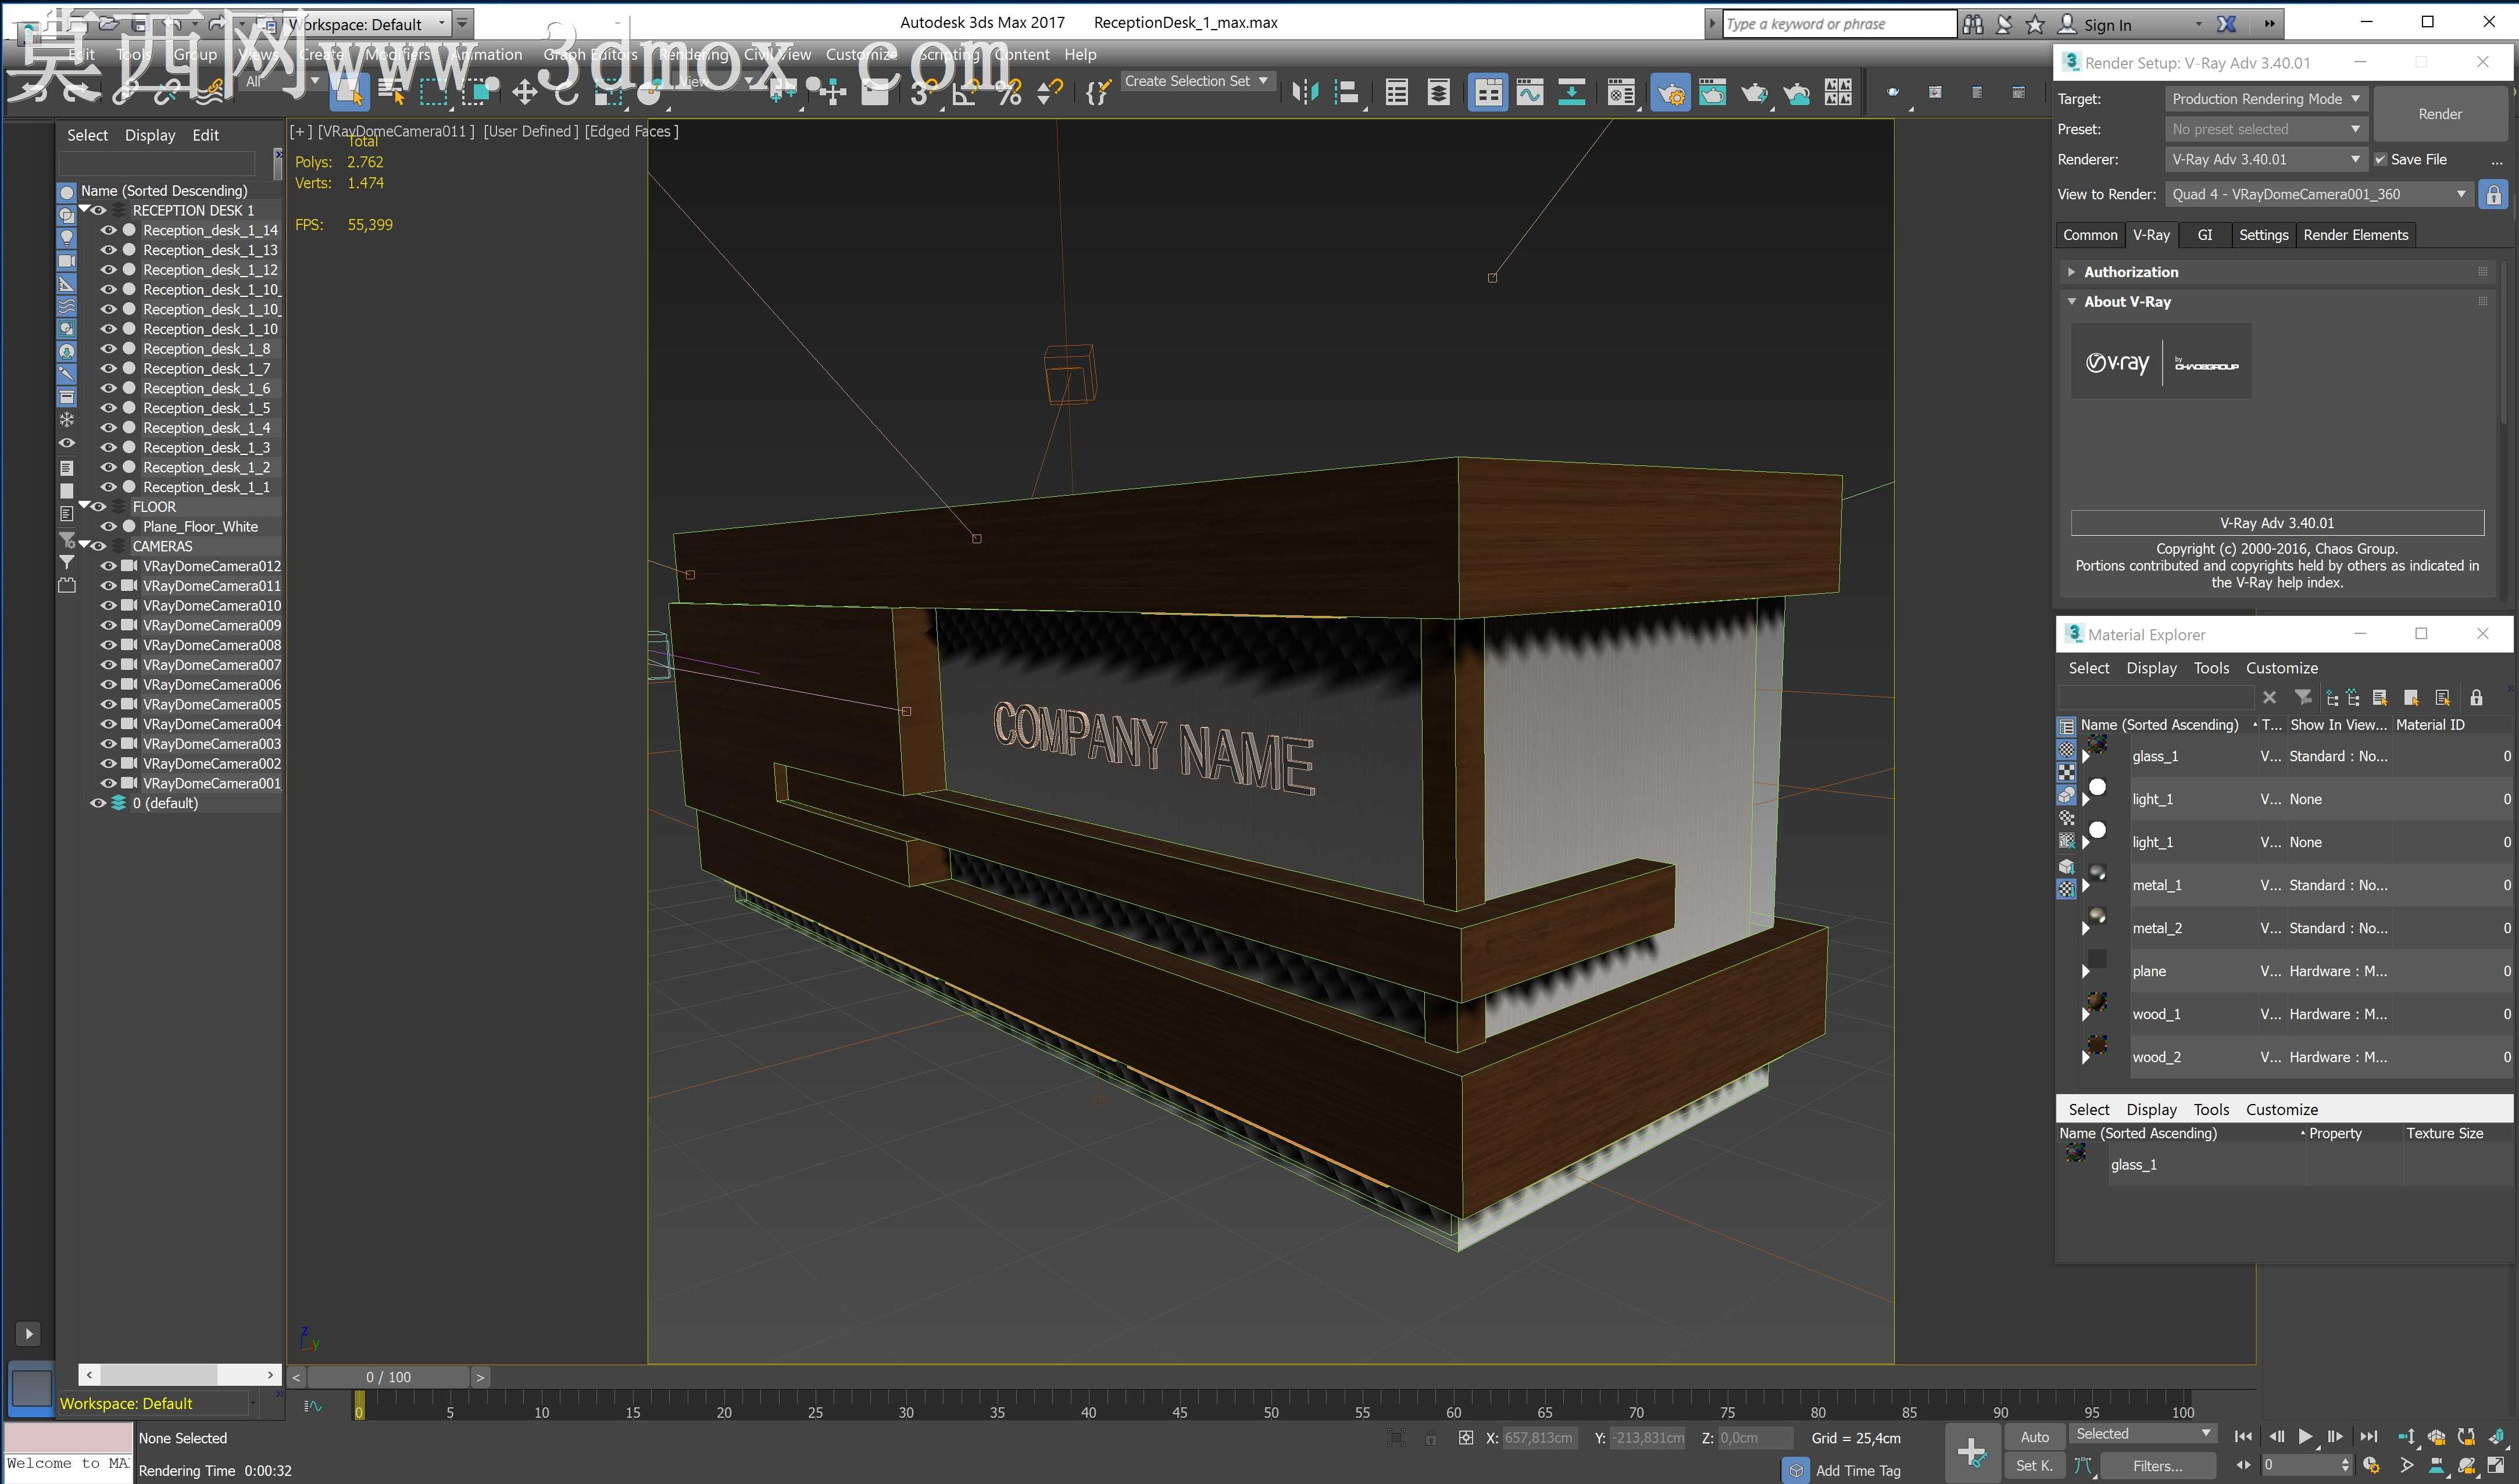
Task: Click the Render Production teapot icon
Action: pos(1755,93)
